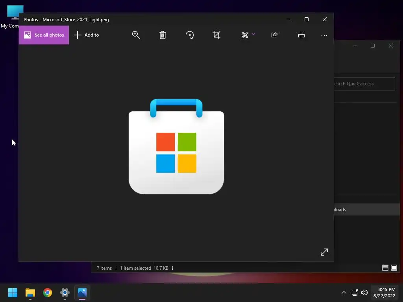
Task: Click Search Quick access field in File Explorer
Action: point(364,84)
